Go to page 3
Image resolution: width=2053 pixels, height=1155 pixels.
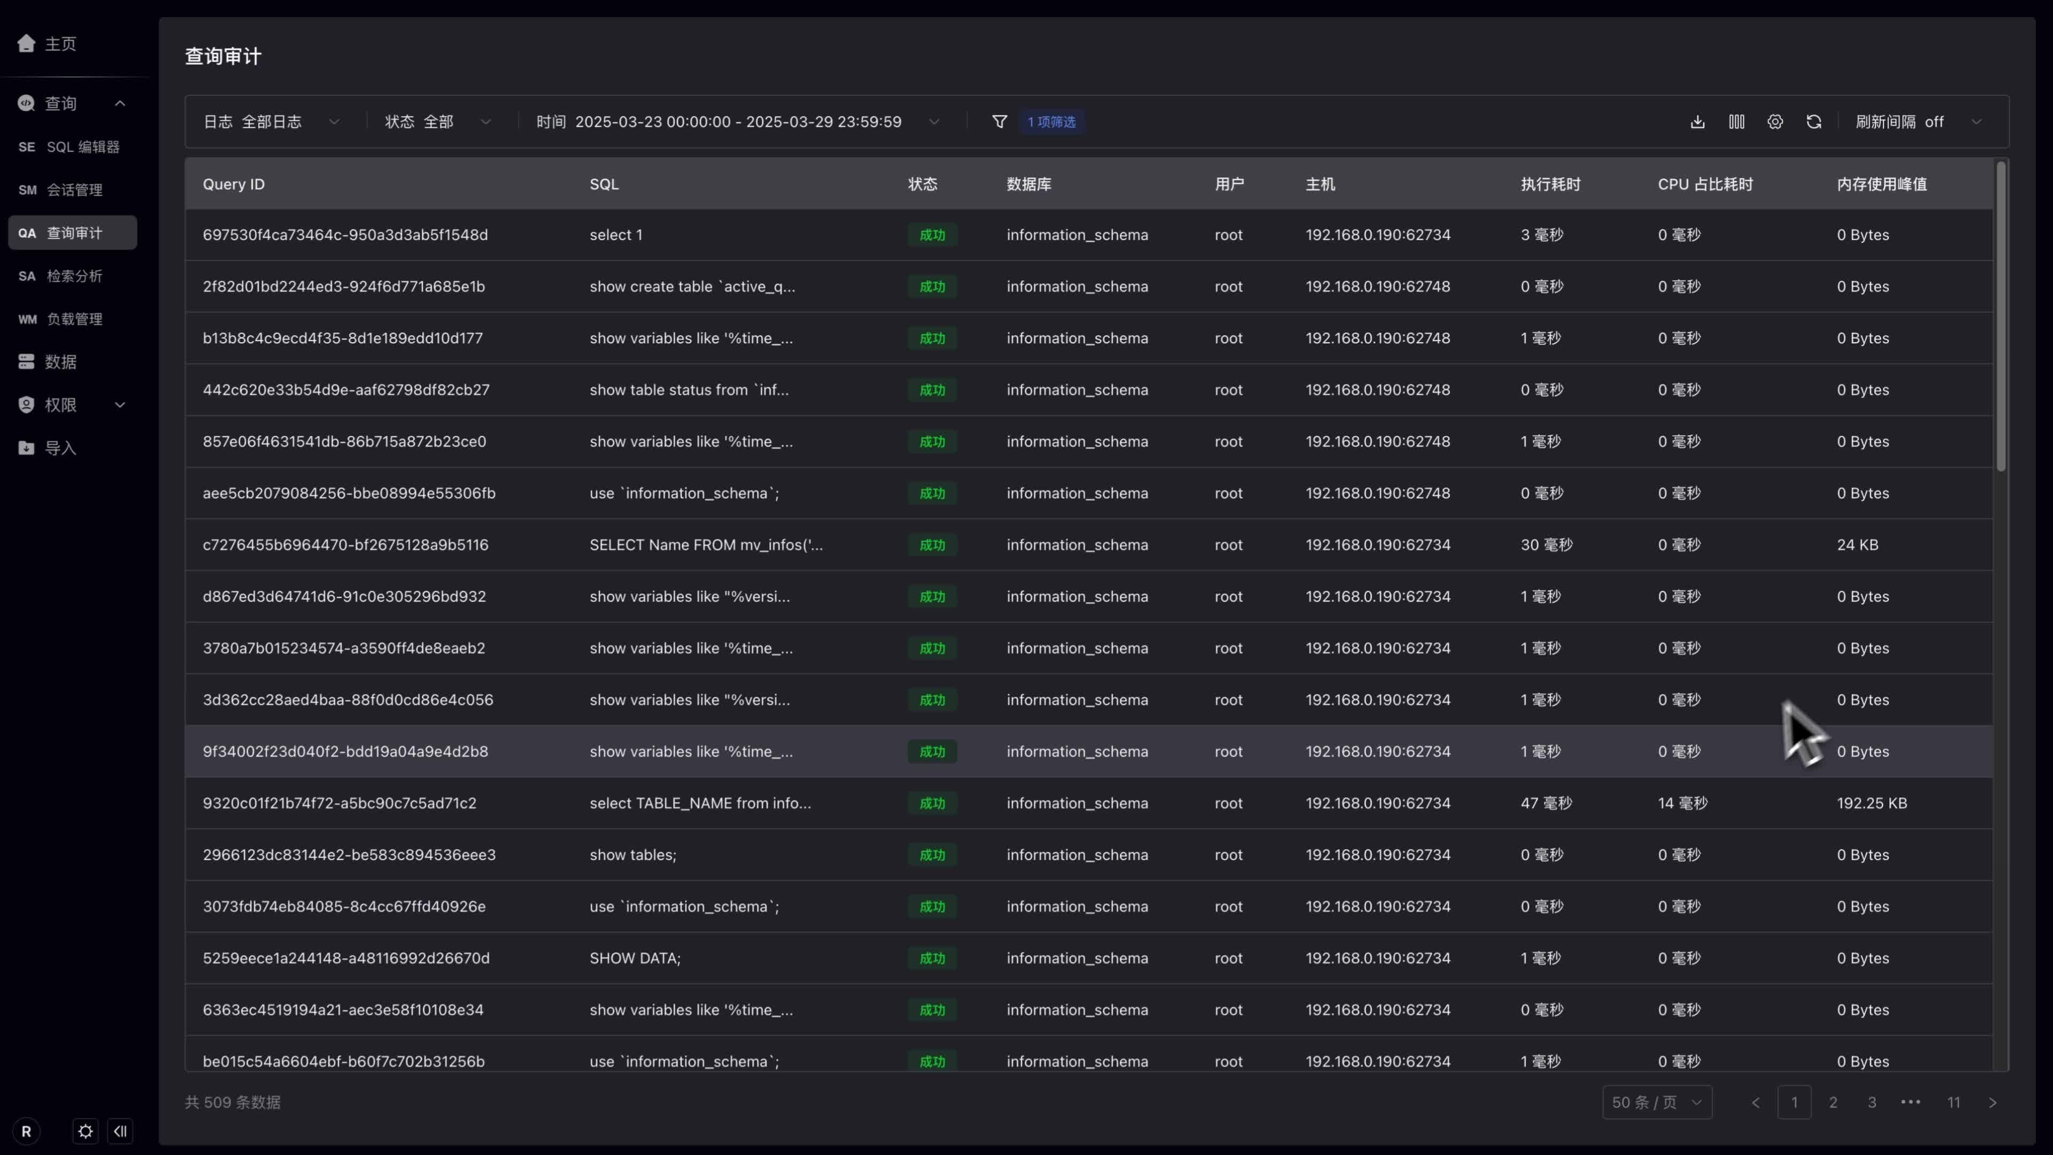[x=1872, y=1103]
